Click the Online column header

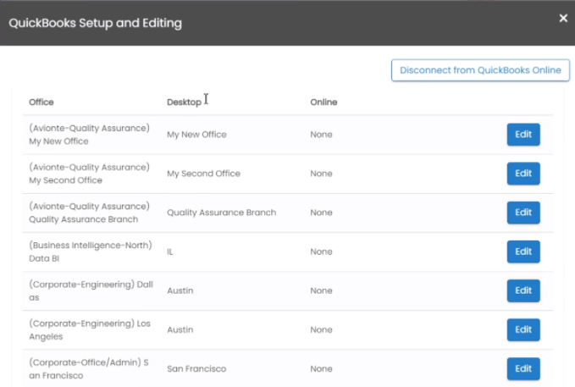(x=323, y=102)
